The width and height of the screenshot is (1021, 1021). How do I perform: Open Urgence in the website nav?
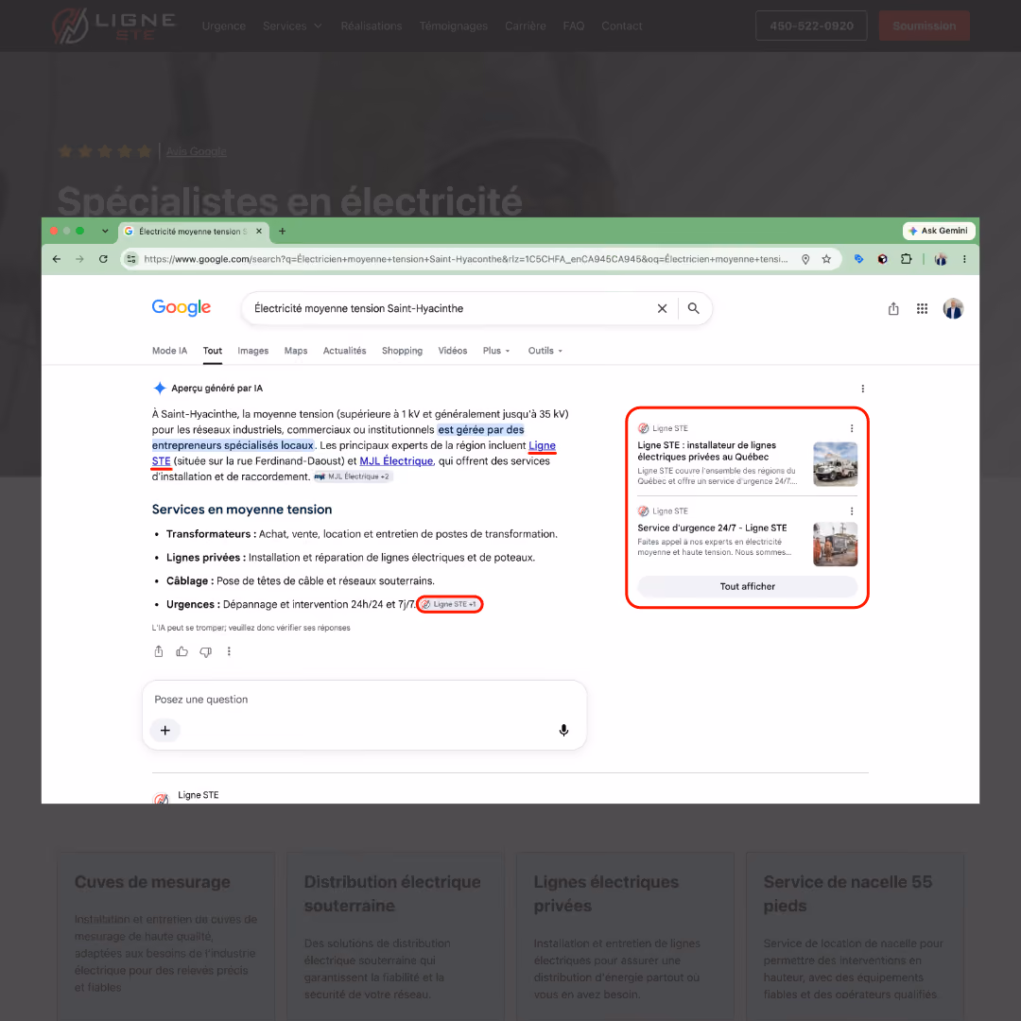(x=223, y=26)
